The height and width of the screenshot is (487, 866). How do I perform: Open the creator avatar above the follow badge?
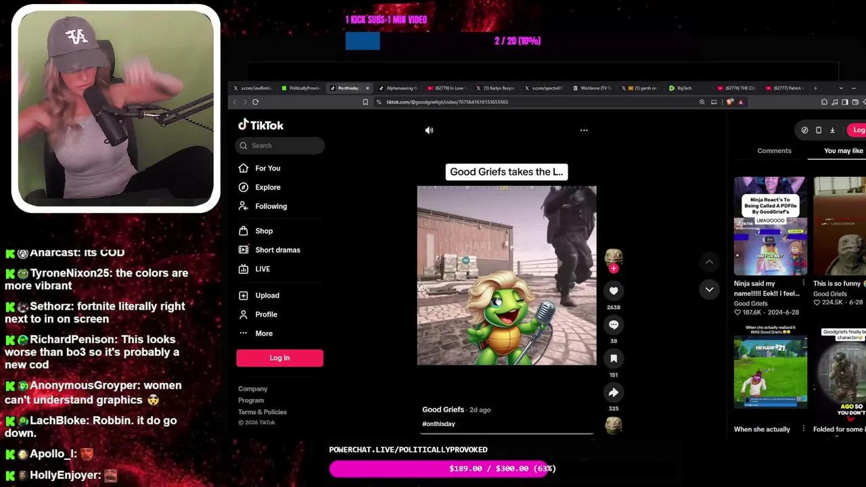point(614,256)
